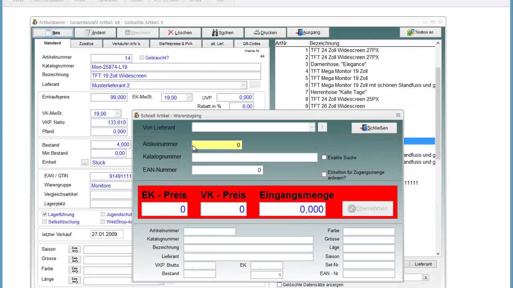Image resolution: width=513 pixels, height=288 pixels.
Task: Click the Bestand field showing 4,000
Action: pos(111,145)
